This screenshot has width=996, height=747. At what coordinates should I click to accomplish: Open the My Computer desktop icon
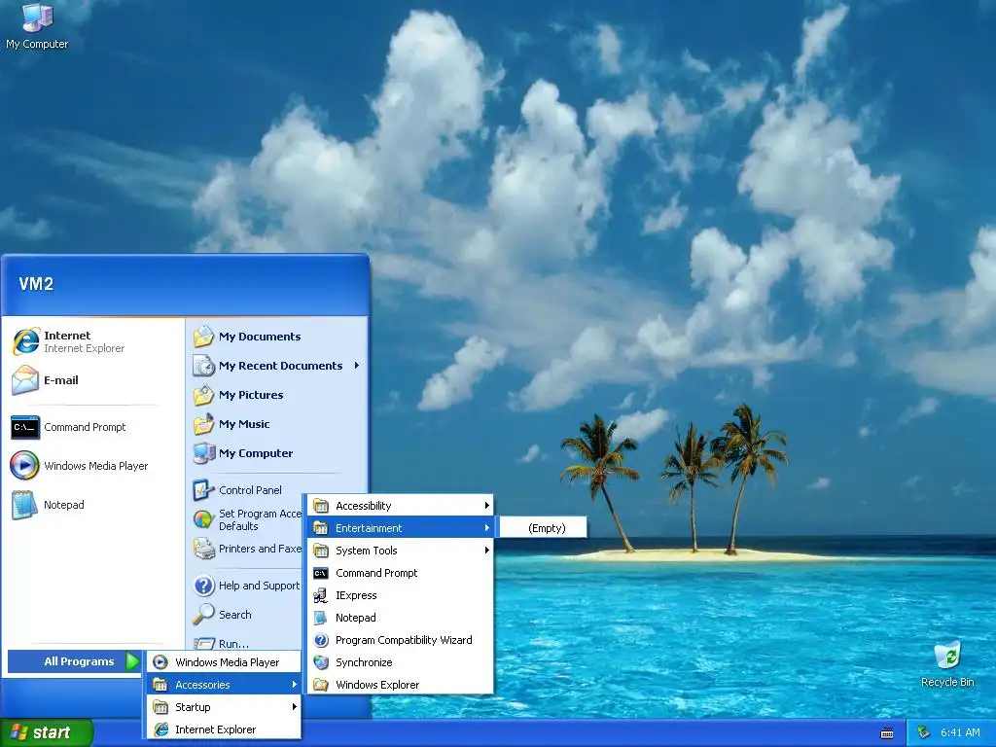[x=37, y=25]
